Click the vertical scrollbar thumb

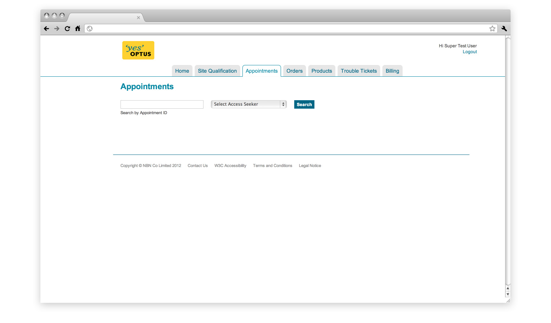tap(508, 161)
